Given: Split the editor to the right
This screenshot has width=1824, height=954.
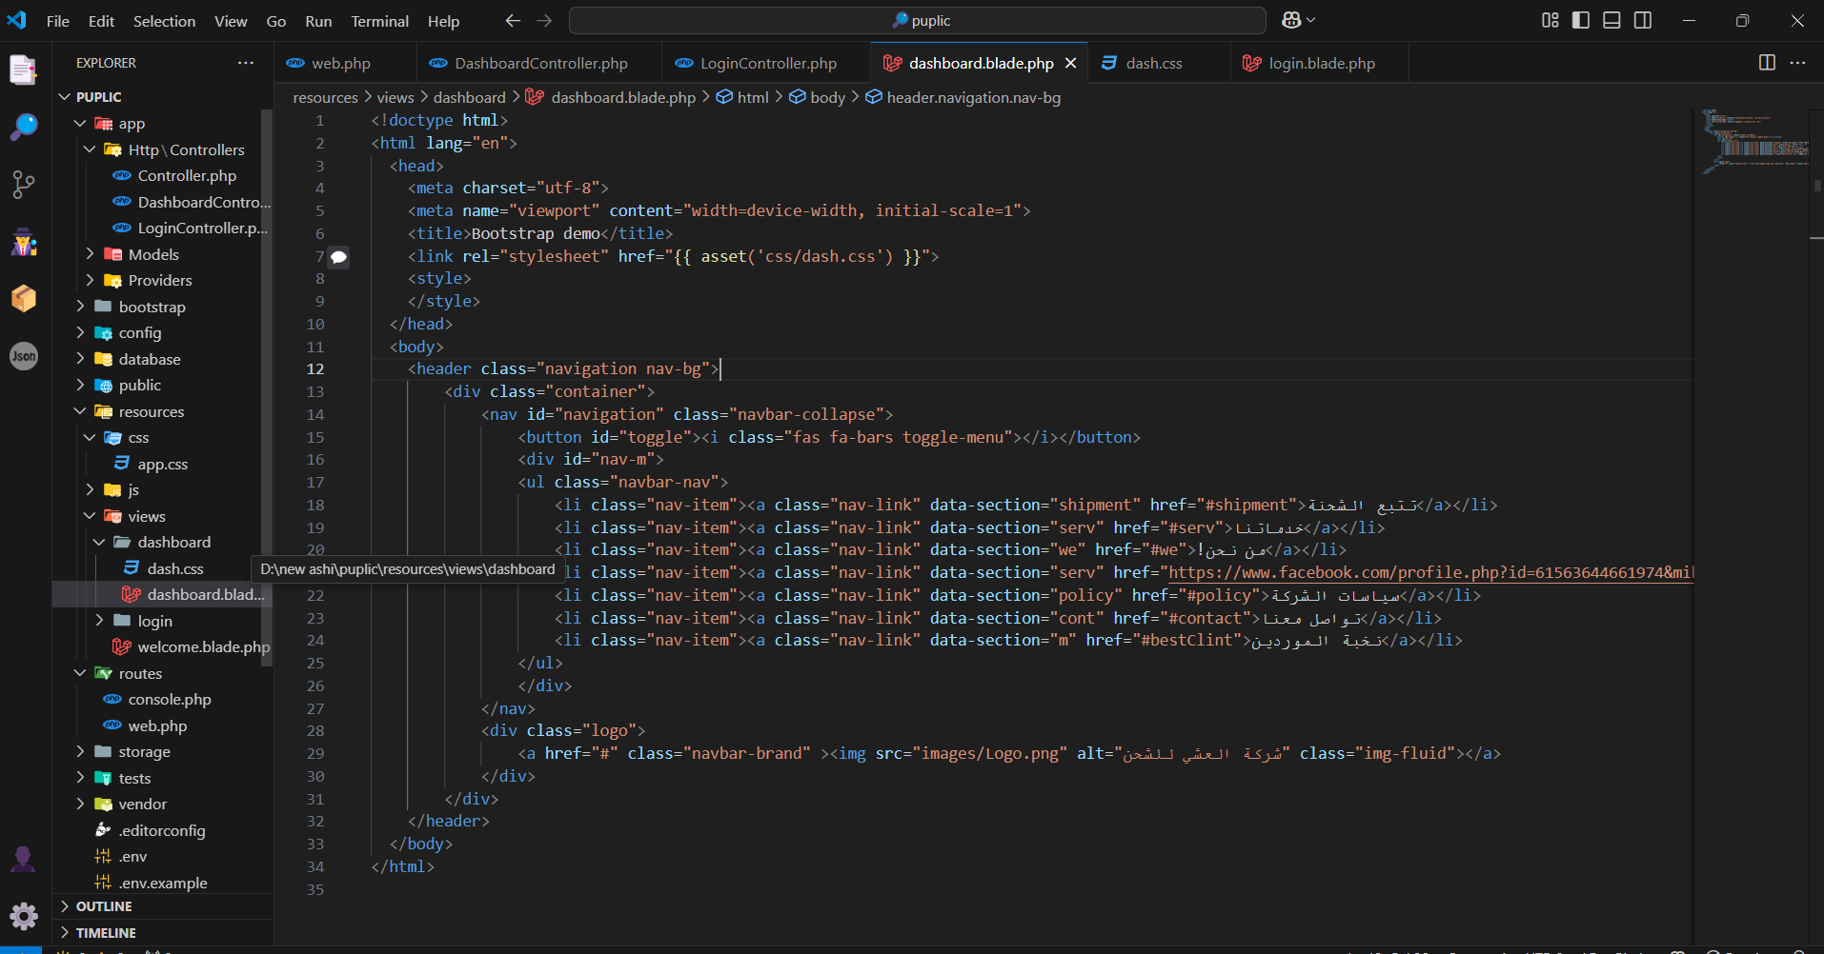Looking at the screenshot, I should (1767, 63).
